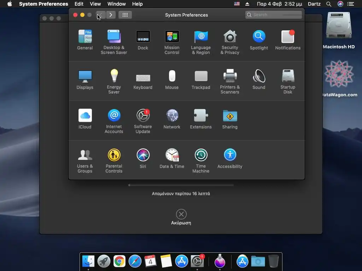Image resolution: width=362 pixels, height=271 pixels.
Task: Open Language & Region preferences
Action: [201, 42]
